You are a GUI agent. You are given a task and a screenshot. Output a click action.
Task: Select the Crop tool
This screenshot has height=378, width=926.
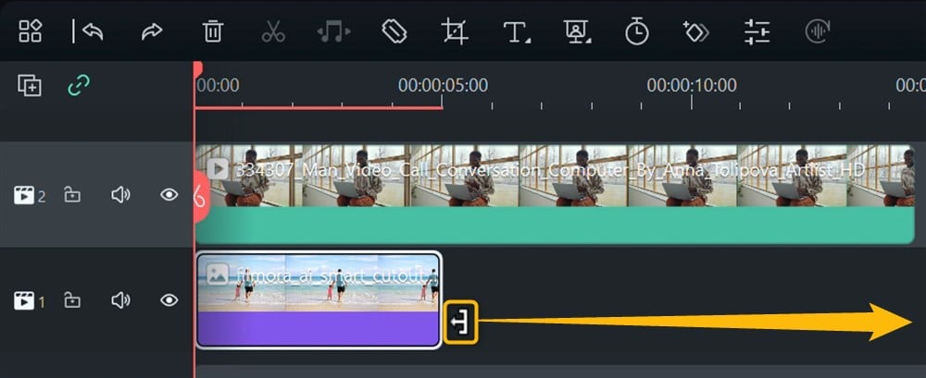coord(455,31)
